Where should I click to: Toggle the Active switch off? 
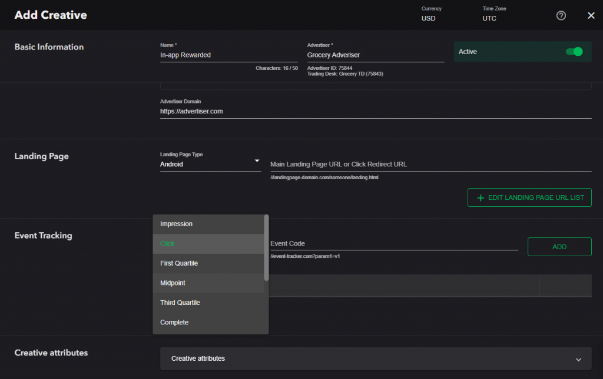574,52
